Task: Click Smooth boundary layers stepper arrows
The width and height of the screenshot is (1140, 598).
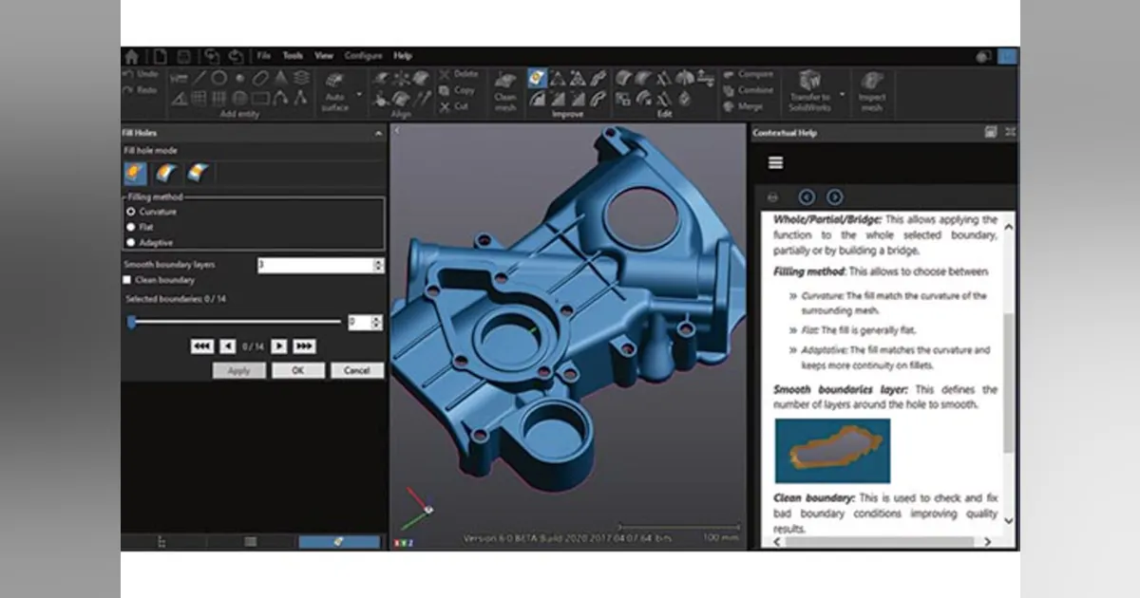Action: click(x=378, y=266)
